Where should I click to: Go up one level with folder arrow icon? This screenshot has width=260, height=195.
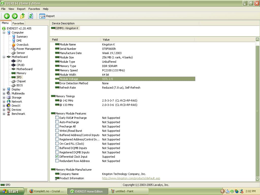(23, 16)
